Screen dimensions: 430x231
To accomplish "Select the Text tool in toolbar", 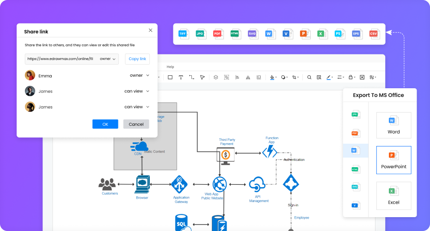I will pyautogui.click(x=181, y=77).
